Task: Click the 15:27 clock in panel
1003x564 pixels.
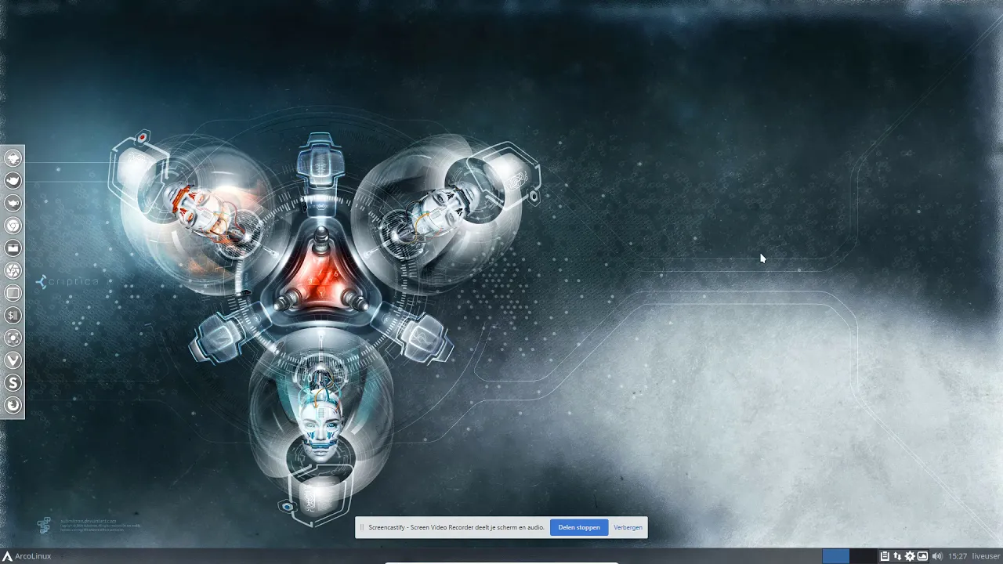Action: (x=957, y=556)
